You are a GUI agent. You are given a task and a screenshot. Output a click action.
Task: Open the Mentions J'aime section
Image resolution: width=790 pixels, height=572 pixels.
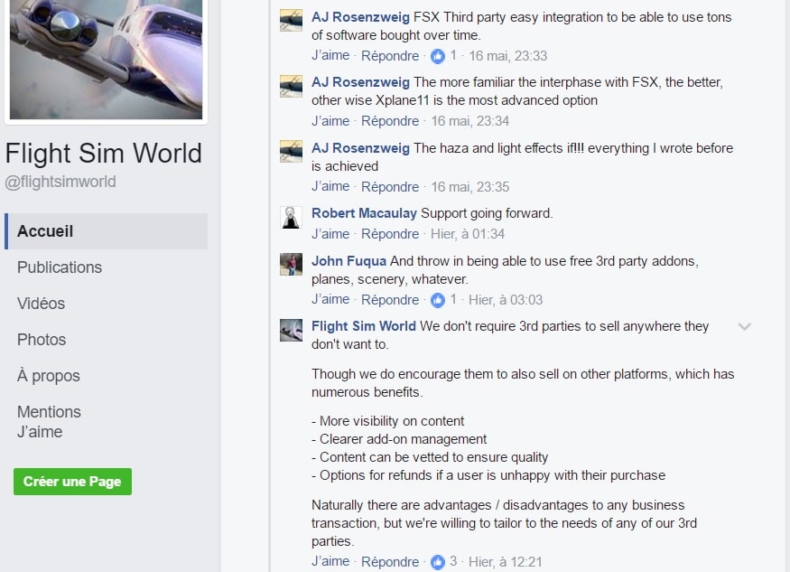point(49,422)
